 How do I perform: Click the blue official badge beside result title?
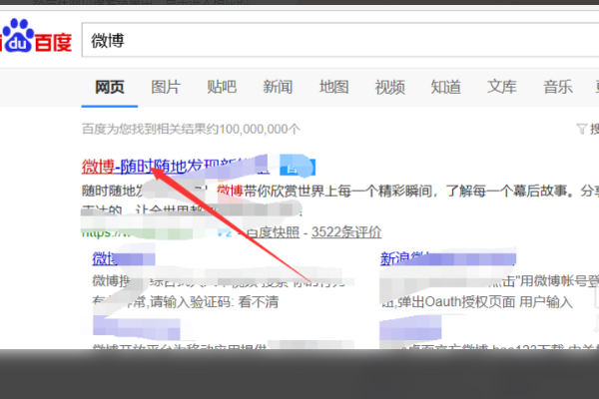click(298, 167)
